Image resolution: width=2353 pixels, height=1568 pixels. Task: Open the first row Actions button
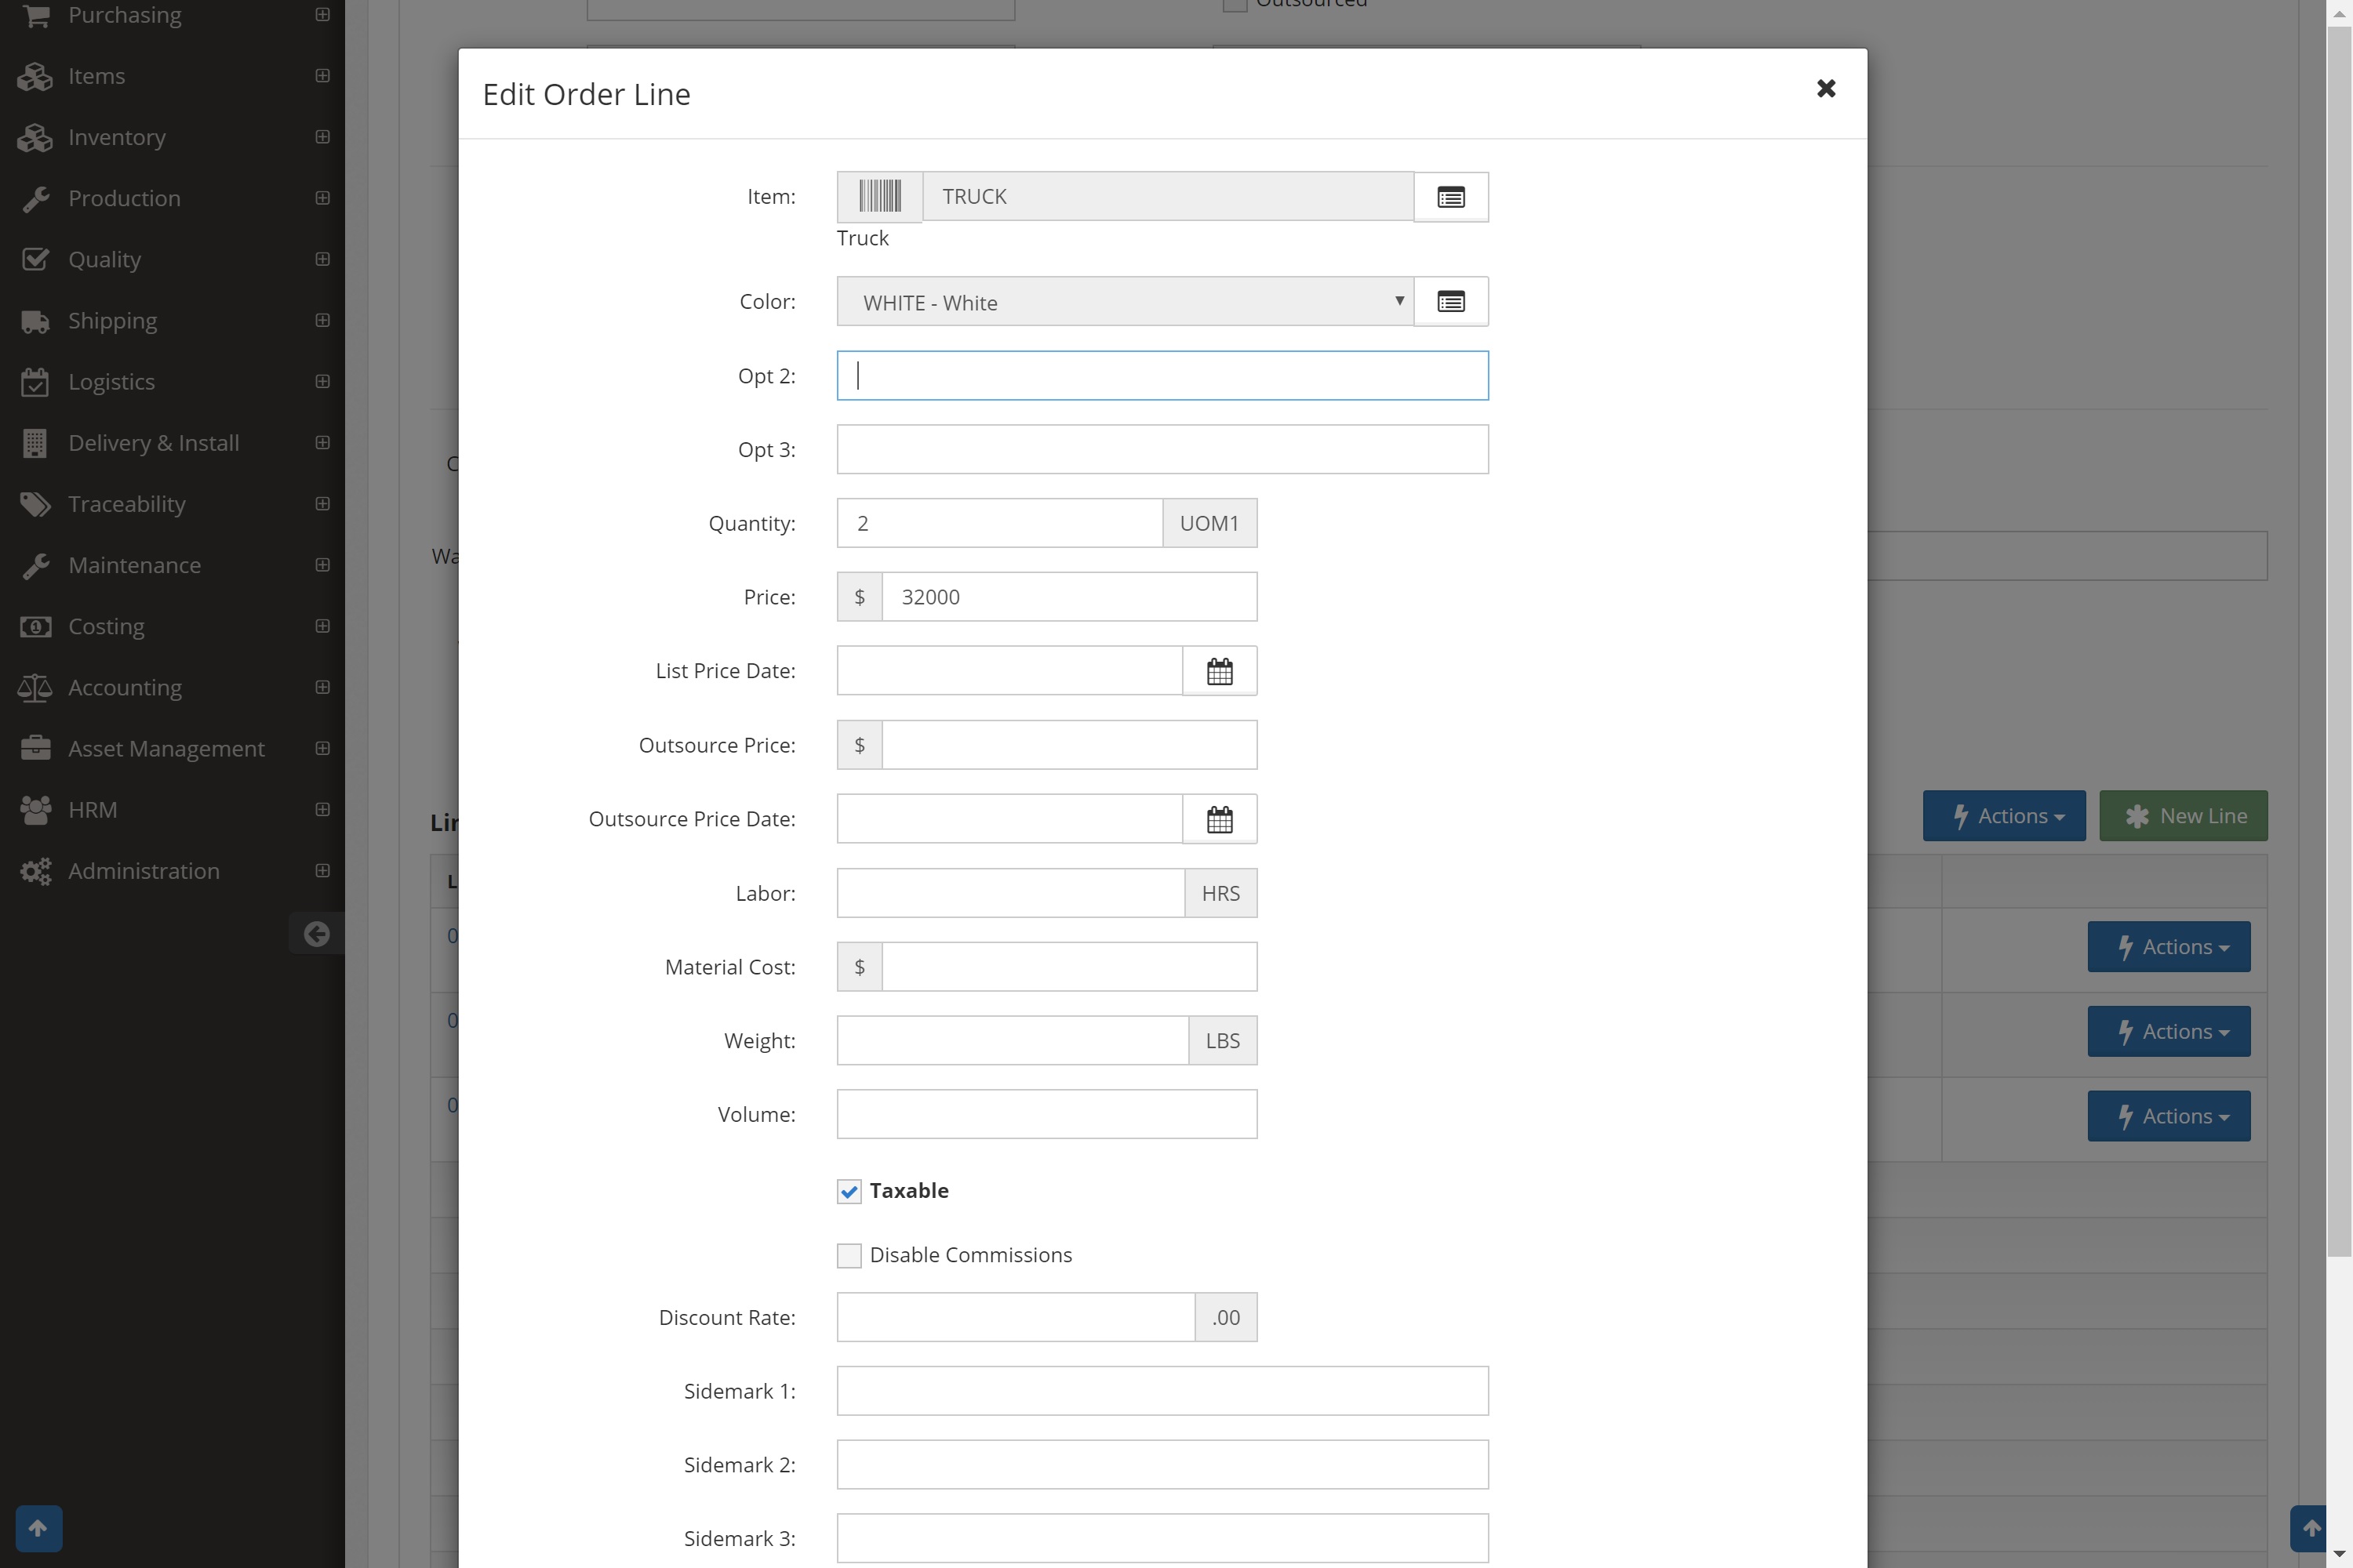[x=2169, y=947]
